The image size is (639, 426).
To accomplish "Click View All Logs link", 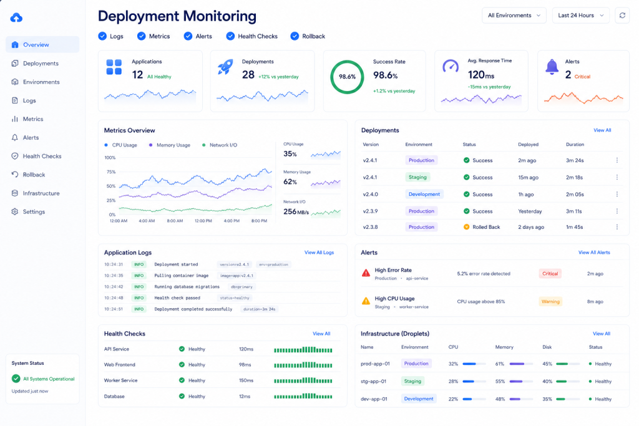I will click(319, 253).
